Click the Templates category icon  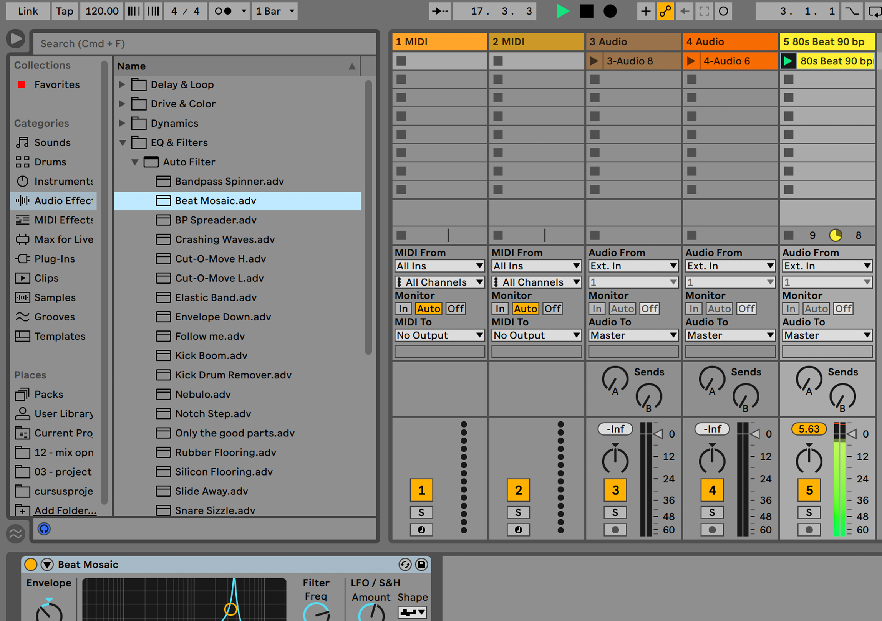(22, 336)
